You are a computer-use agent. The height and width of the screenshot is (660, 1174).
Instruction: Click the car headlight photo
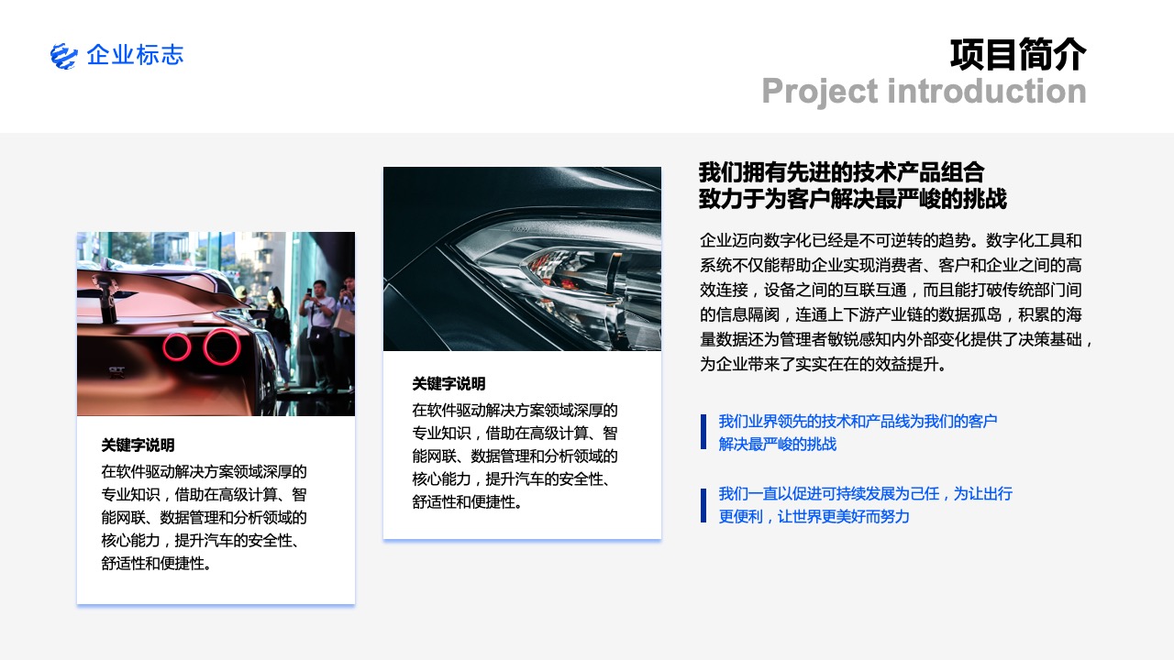tap(522, 258)
